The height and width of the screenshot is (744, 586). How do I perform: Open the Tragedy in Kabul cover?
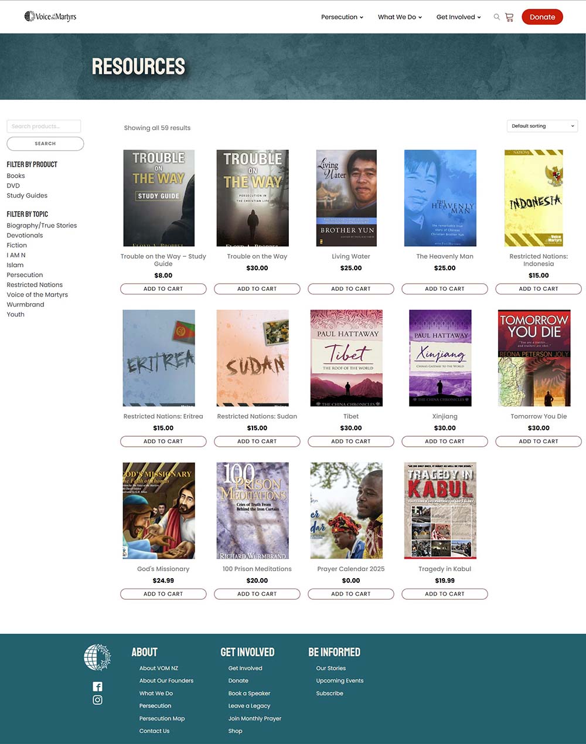(440, 511)
